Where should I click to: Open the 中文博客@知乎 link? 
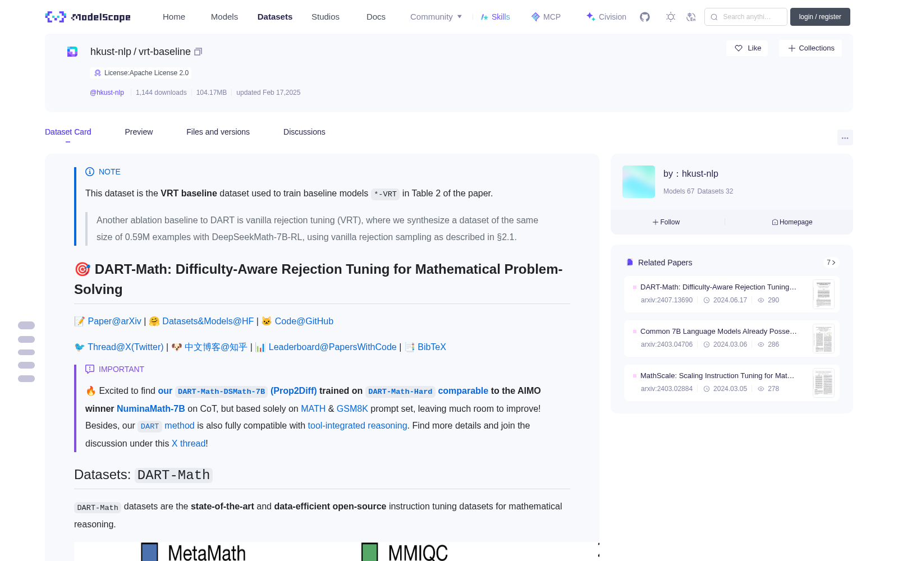[x=216, y=347]
